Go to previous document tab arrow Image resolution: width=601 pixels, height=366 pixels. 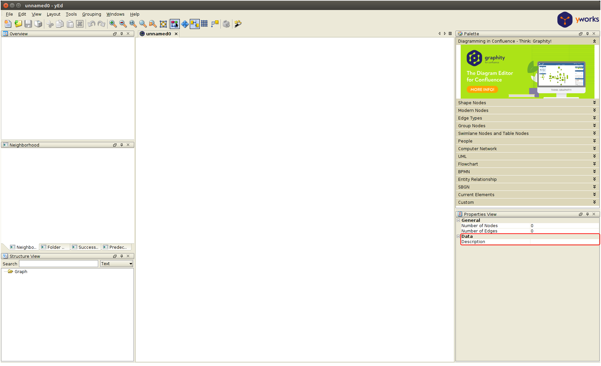point(440,34)
